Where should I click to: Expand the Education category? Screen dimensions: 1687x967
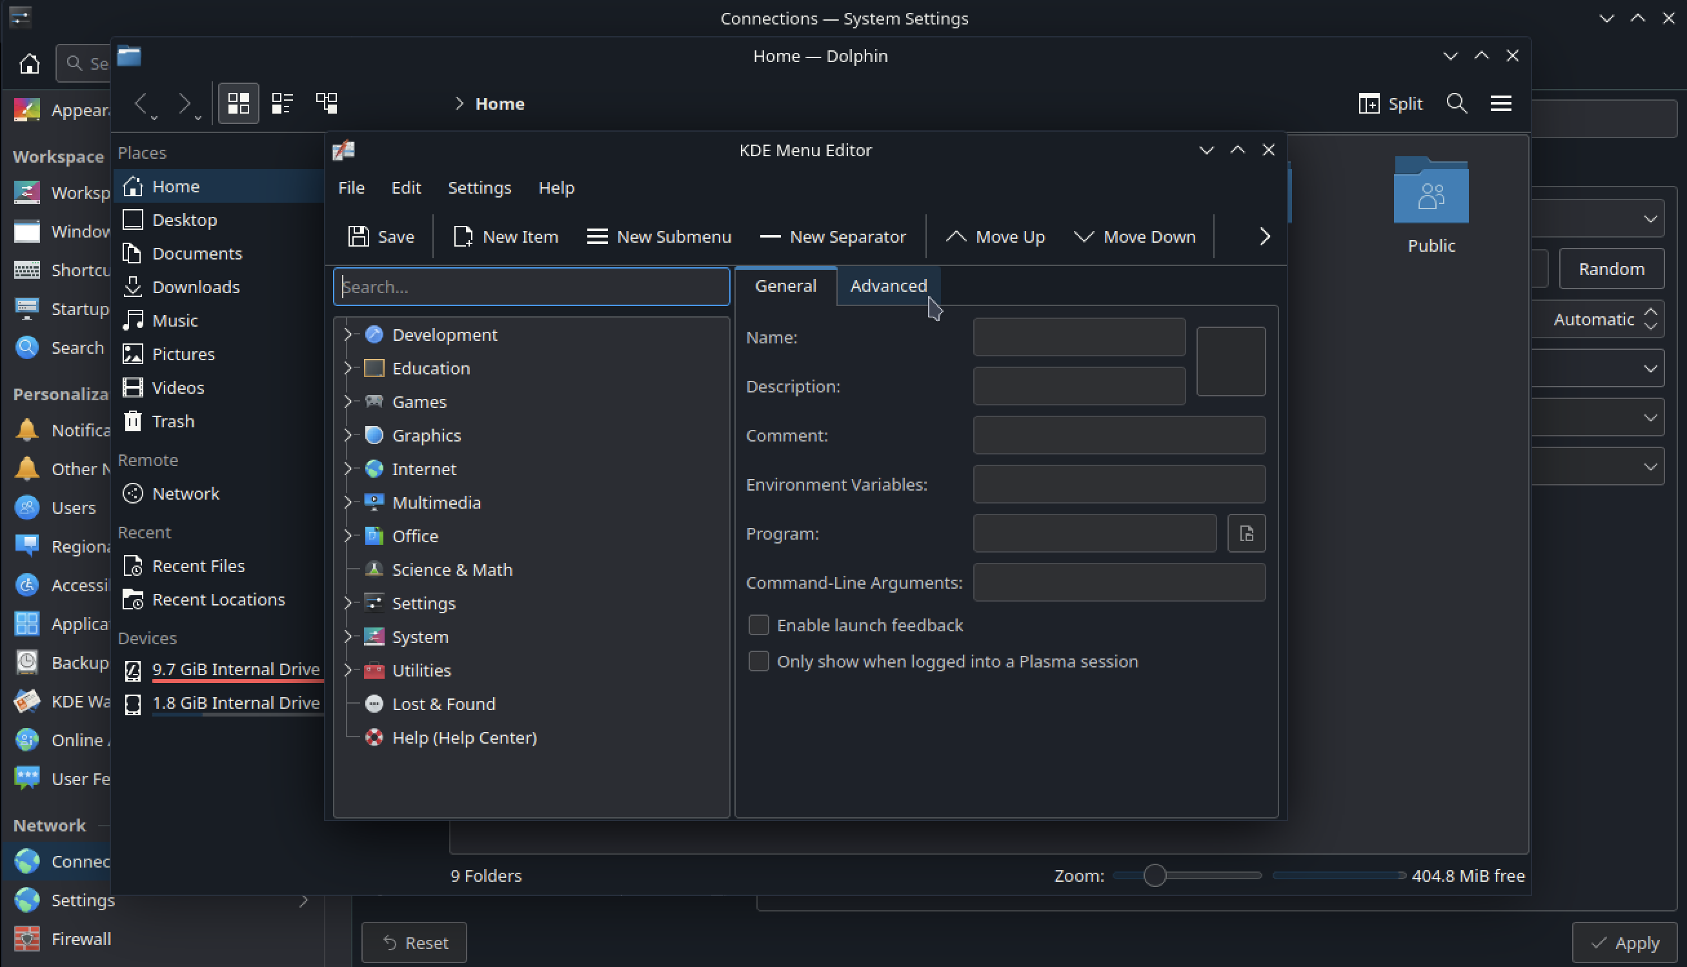click(x=347, y=368)
